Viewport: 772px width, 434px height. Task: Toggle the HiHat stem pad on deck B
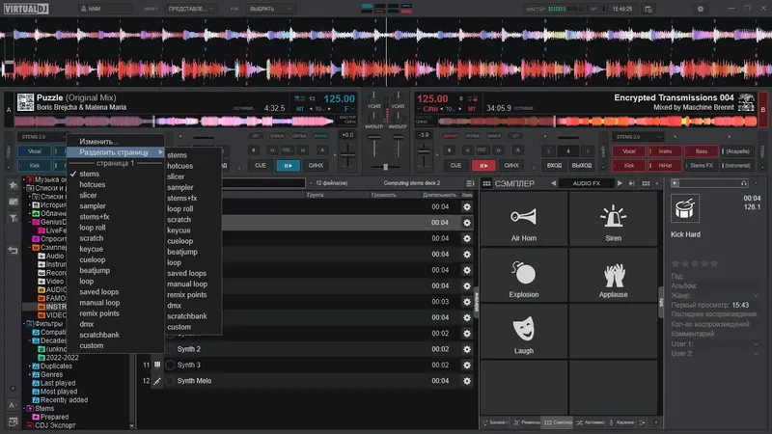665,165
